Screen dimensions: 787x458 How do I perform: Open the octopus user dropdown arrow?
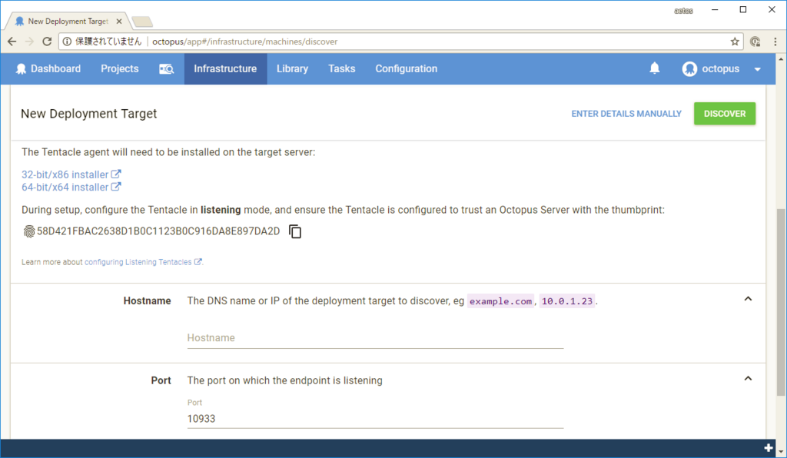coord(757,69)
